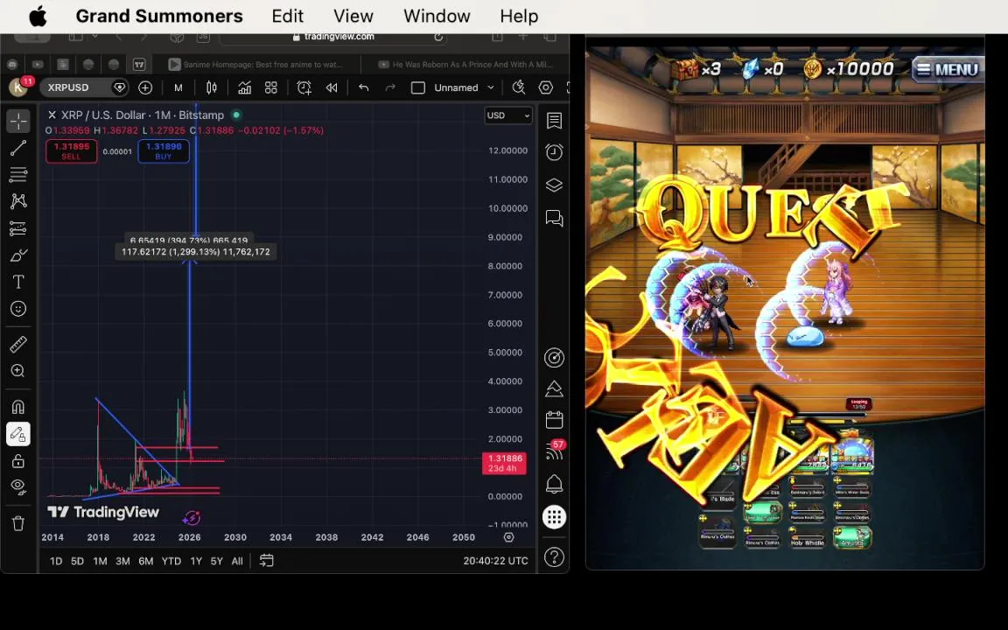Use the Holy Whistle equipment skill
Screen dimensions: 1008x630
(808, 537)
